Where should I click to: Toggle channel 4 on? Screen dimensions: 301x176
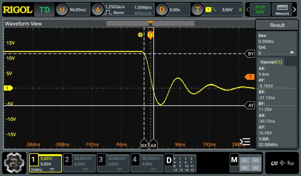pyautogui.click(x=147, y=163)
